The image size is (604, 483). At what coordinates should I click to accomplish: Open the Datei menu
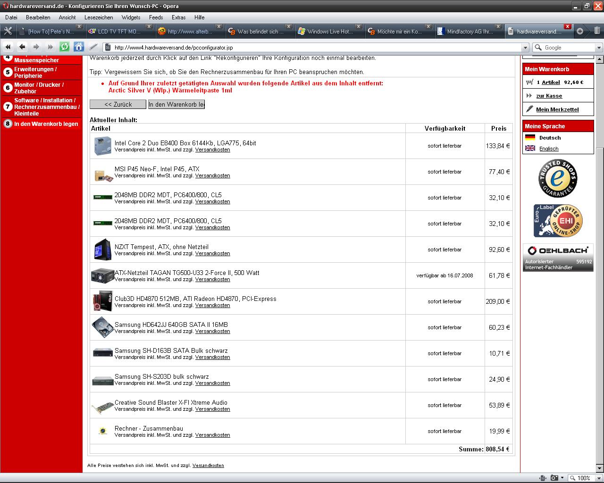(11, 17)
